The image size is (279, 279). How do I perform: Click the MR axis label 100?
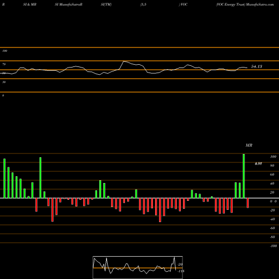(273, 157)
